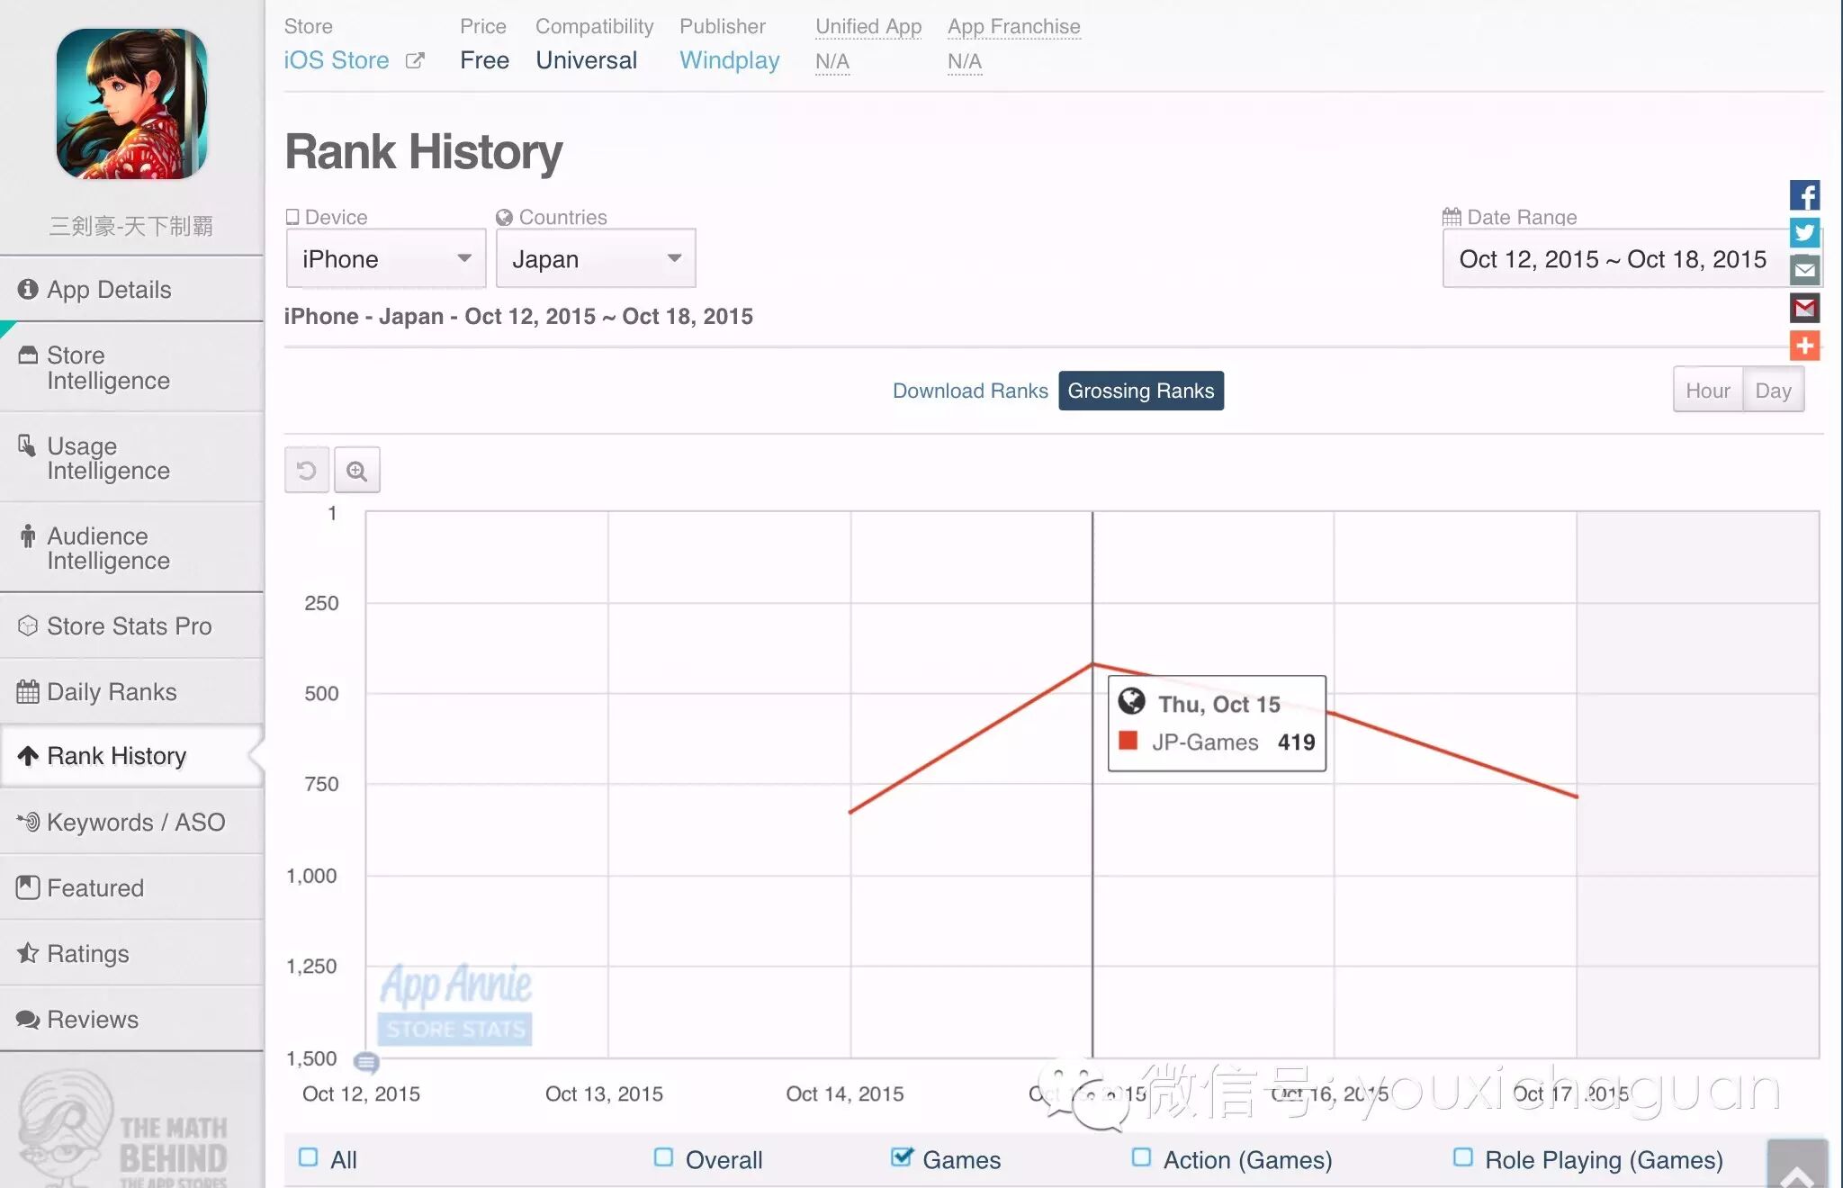Image resolution: width=1843 pixels, height=1188 pixels.
Task: Open the date range picker
Action: [x=1613, y=259]
